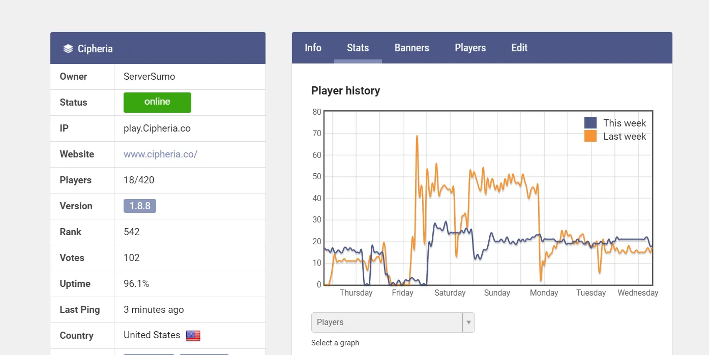This screenshot has height=355, width=709.
Task: Click the Friday axis label
Action: (x=403, y=293)
